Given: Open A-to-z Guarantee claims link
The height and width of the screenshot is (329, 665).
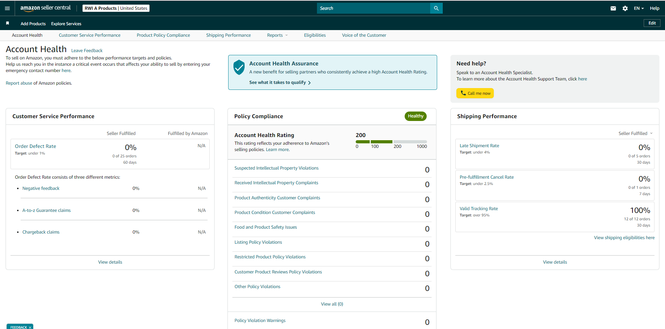Looking at the screenshot, I should point(46,210).
